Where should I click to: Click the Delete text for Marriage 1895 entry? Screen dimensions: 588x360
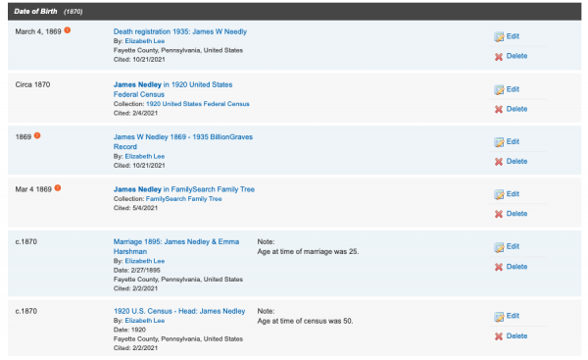pyautogui.click(x=516, y=267)
